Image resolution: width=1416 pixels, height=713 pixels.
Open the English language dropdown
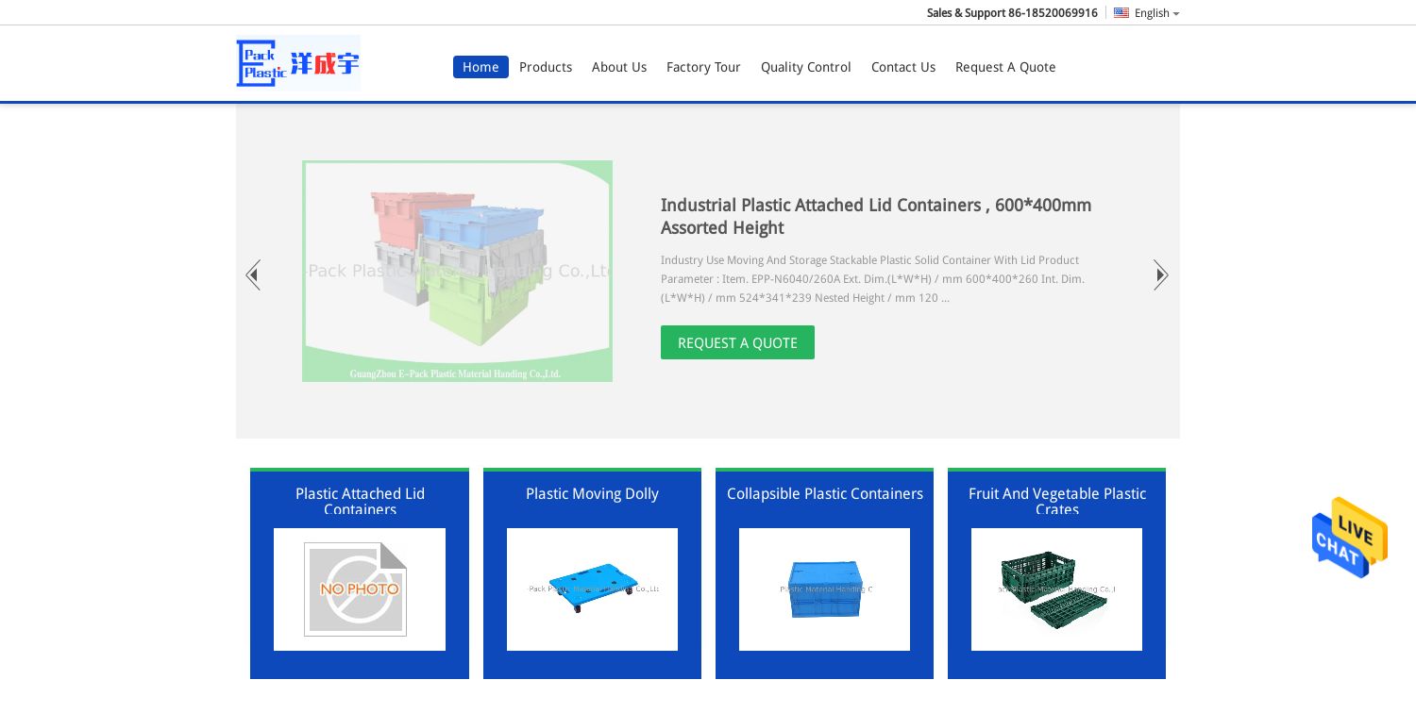(1152, 12)
